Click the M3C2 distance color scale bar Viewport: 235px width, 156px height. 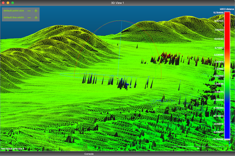tap(227, 76)
